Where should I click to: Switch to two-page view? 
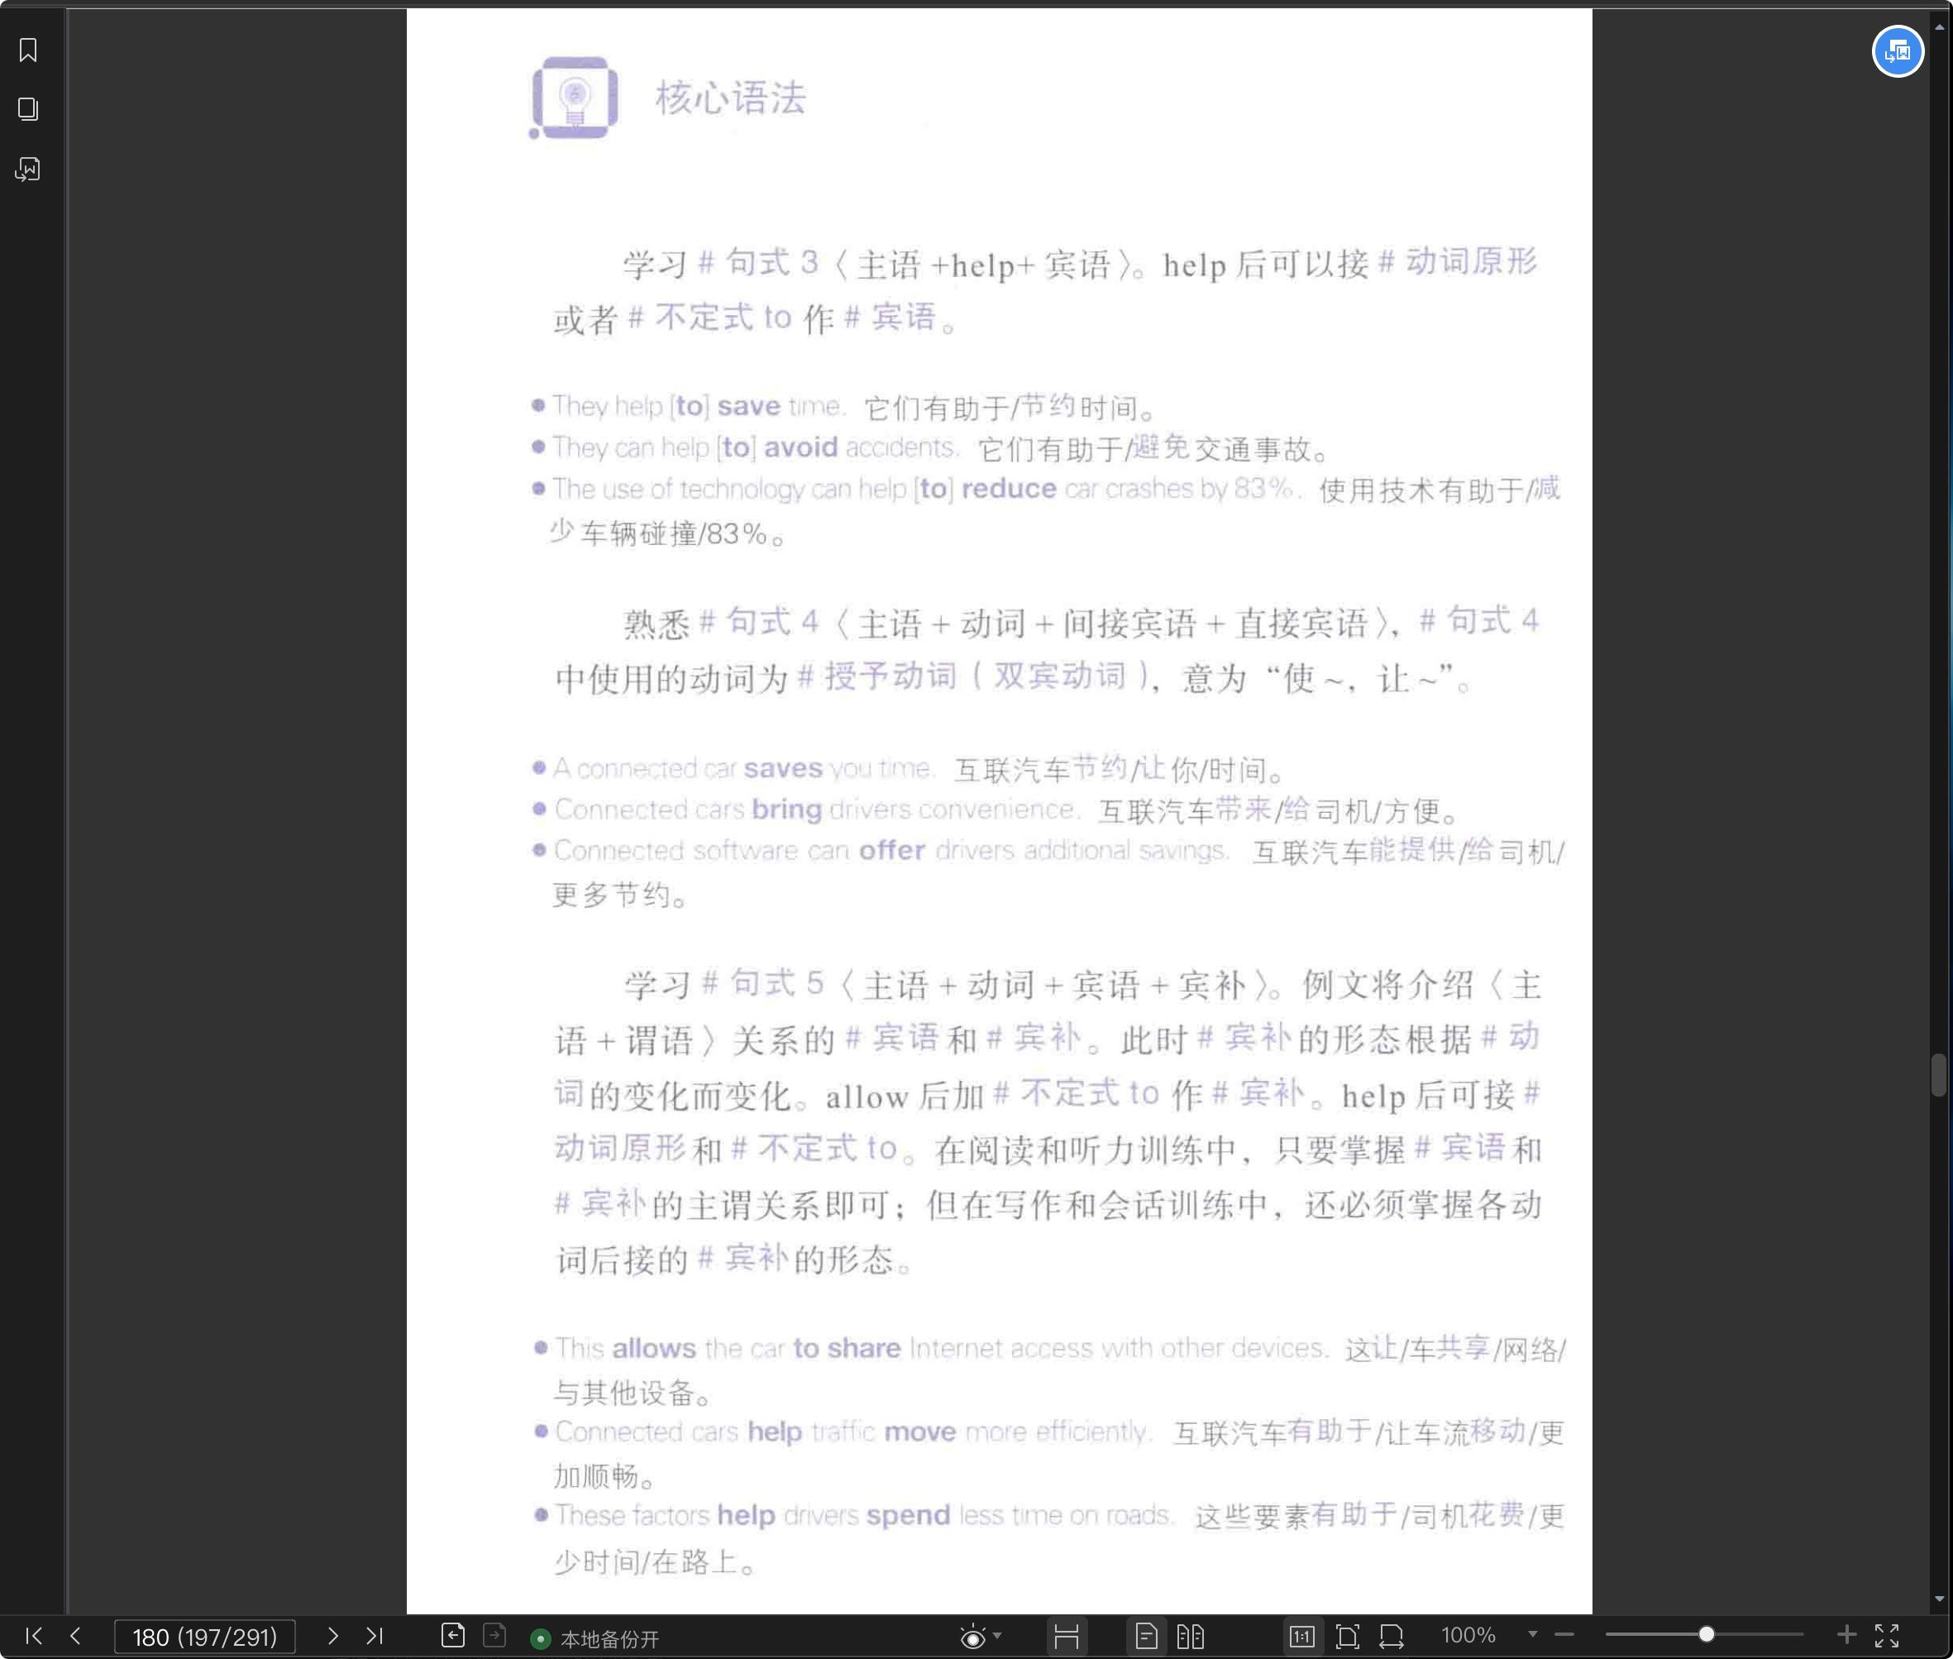[1191, 1637]
